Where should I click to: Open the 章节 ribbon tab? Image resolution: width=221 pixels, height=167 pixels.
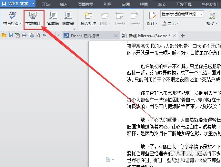pos(162,5)
